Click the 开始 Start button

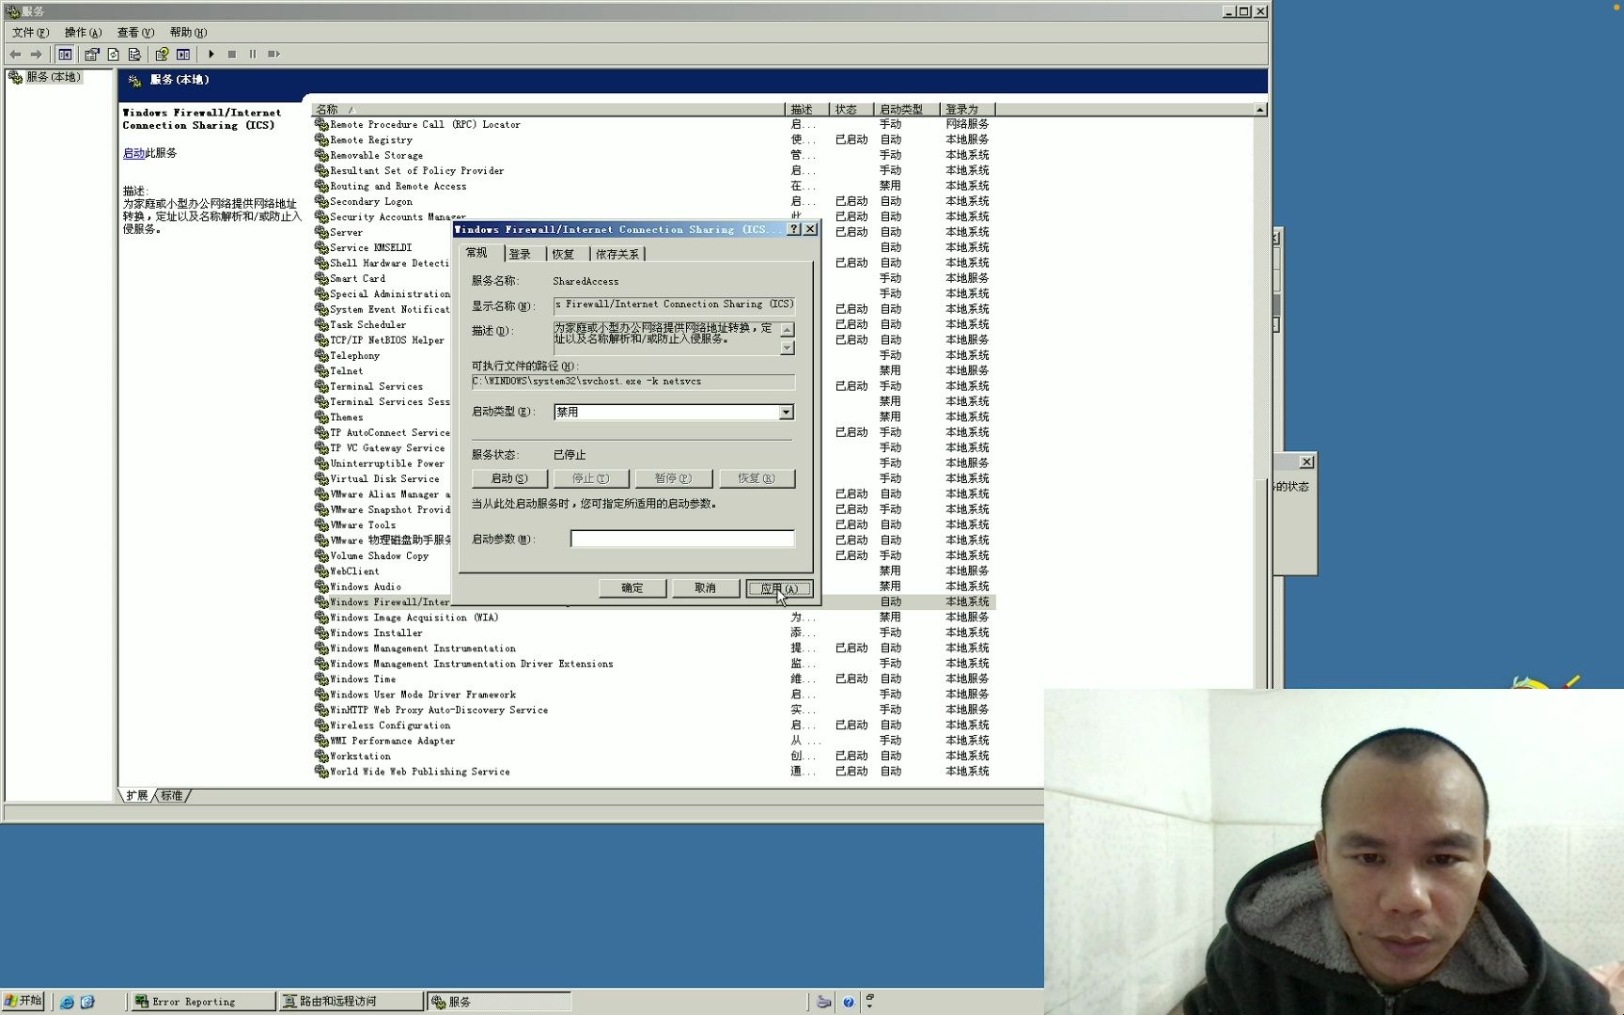coord(23,1002)
